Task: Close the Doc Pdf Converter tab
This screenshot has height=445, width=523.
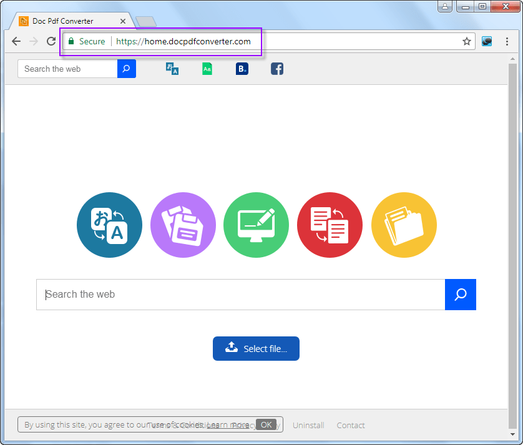Action: click(x=123, y=21)
